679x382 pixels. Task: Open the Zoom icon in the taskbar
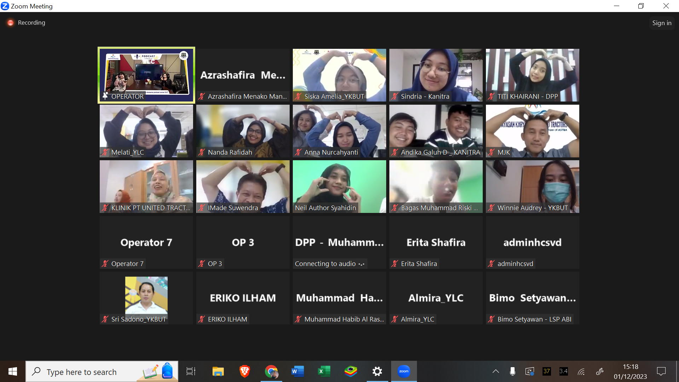click(x=404, y=371)
